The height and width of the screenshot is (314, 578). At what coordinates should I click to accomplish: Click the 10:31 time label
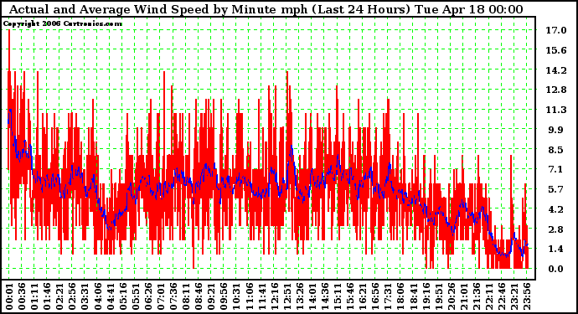pyautogui.click(x=237, y=296)
